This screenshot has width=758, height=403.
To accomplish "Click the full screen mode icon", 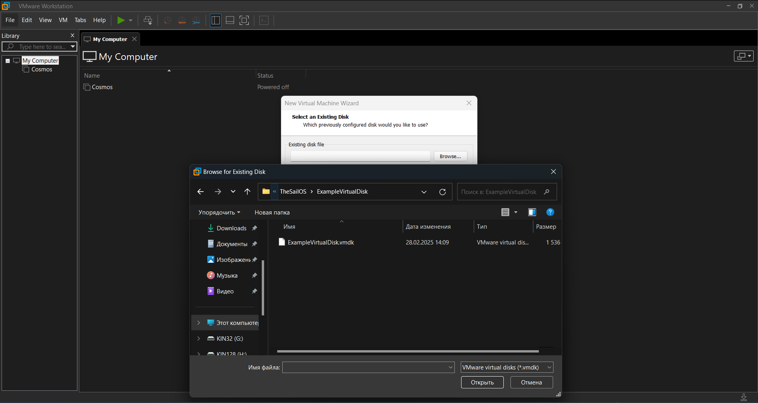I will [x=244, y=21].
